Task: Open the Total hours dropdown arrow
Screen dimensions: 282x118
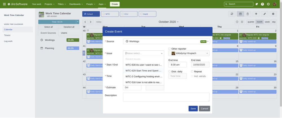Action: (78, 22)
